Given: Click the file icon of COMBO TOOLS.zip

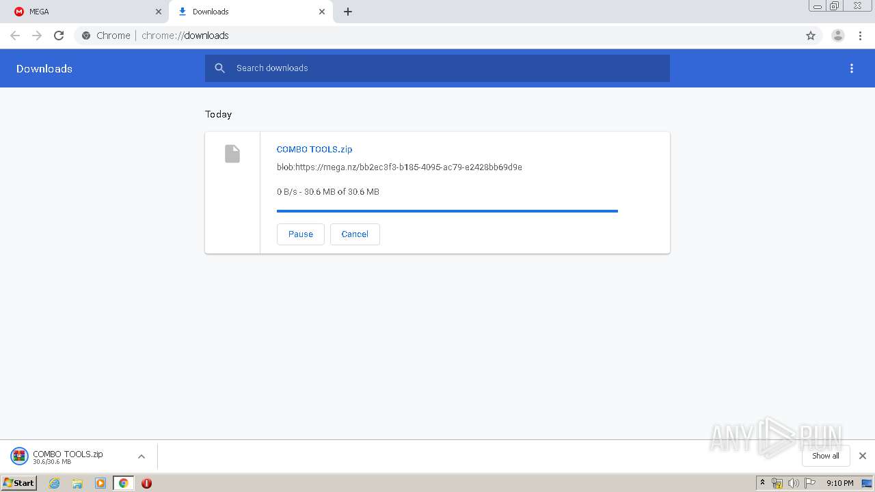Looking at the screenshot, I should [232, 154].
